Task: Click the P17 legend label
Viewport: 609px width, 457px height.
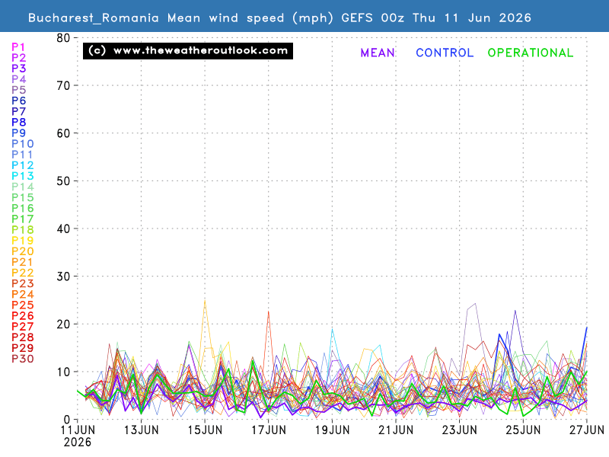Action: (23, 219)
